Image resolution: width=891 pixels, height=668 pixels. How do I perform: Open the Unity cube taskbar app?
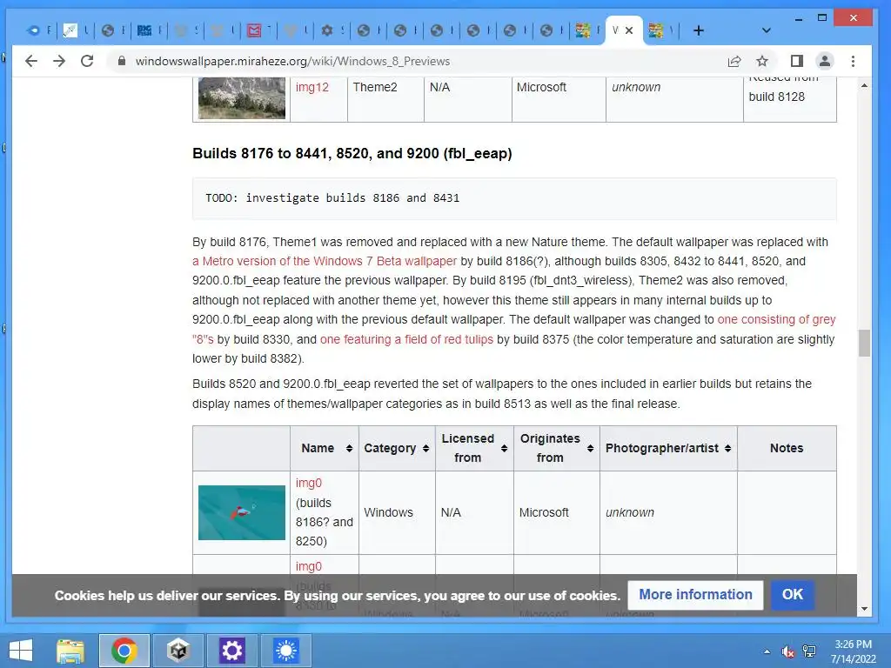pyautogui.click(x=178, y=651)
